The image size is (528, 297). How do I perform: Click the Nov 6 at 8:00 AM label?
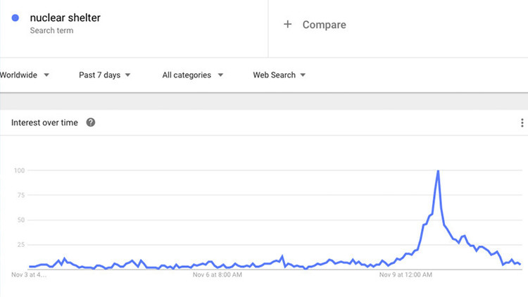point(217,275)
